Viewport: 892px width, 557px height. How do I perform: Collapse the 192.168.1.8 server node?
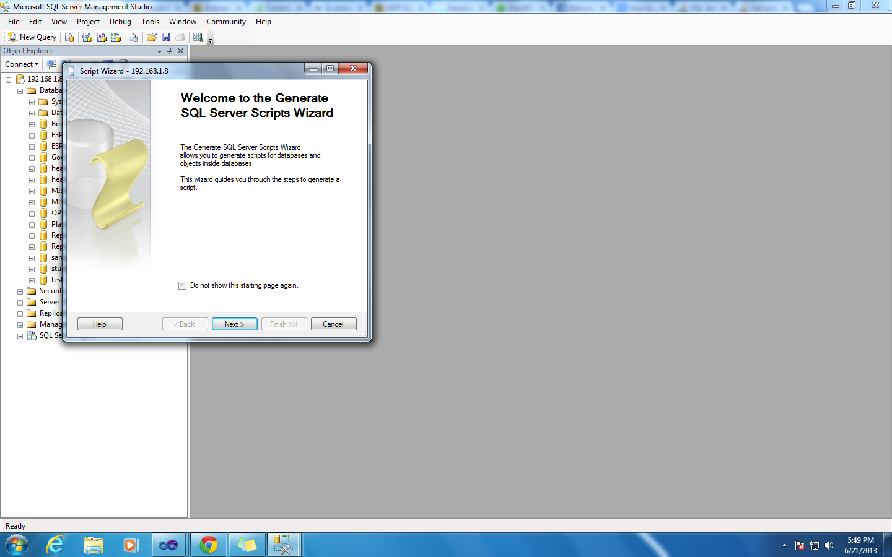pos(8,80)
